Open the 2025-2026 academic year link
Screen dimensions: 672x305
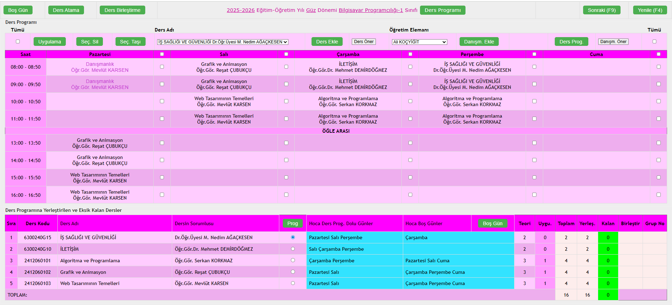pos(240,10)
